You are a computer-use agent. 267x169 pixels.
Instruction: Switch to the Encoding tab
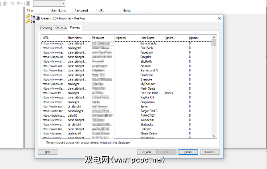pos(46,28)
